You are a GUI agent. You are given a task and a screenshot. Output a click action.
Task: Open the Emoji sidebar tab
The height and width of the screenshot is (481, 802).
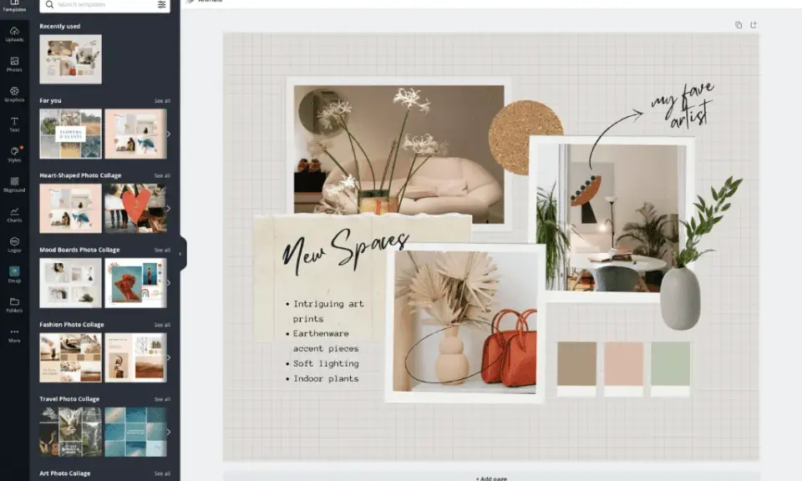pyautogui.click(x=14, y=275)
